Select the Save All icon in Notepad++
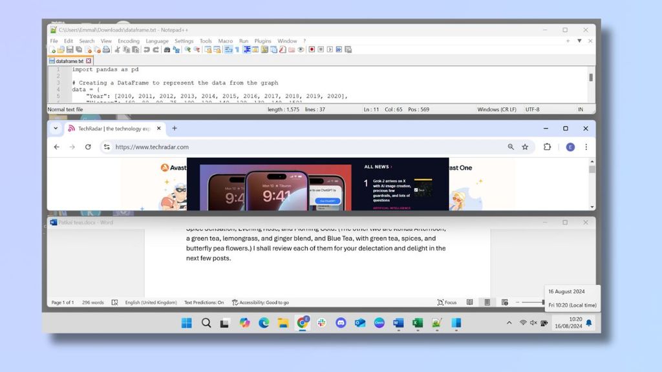This screenshot has width=662, height=372. pos(79,49)
